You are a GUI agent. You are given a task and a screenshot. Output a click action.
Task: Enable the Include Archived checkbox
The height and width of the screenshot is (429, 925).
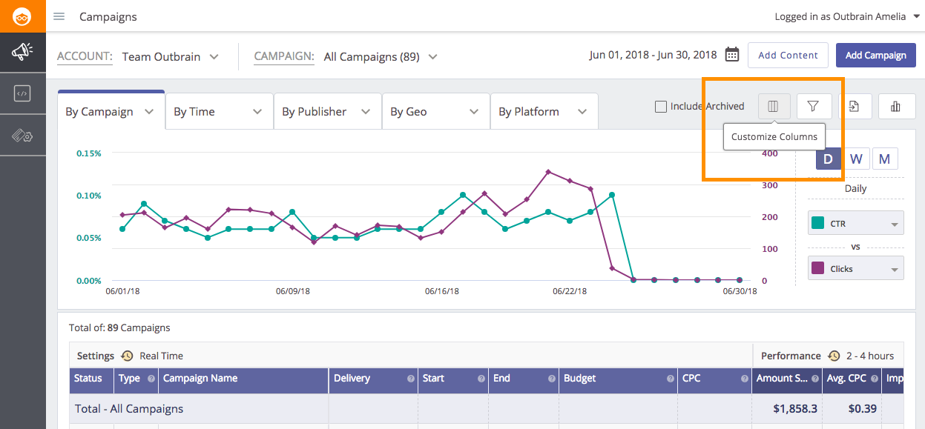click(x=661, y=107)
